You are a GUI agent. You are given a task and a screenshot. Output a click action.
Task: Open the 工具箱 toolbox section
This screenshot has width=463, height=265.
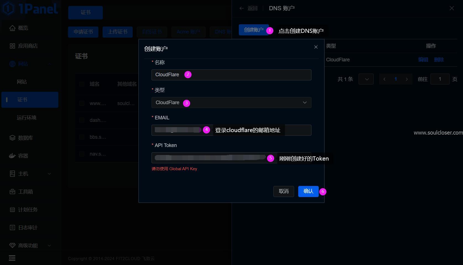click(21, 192)
